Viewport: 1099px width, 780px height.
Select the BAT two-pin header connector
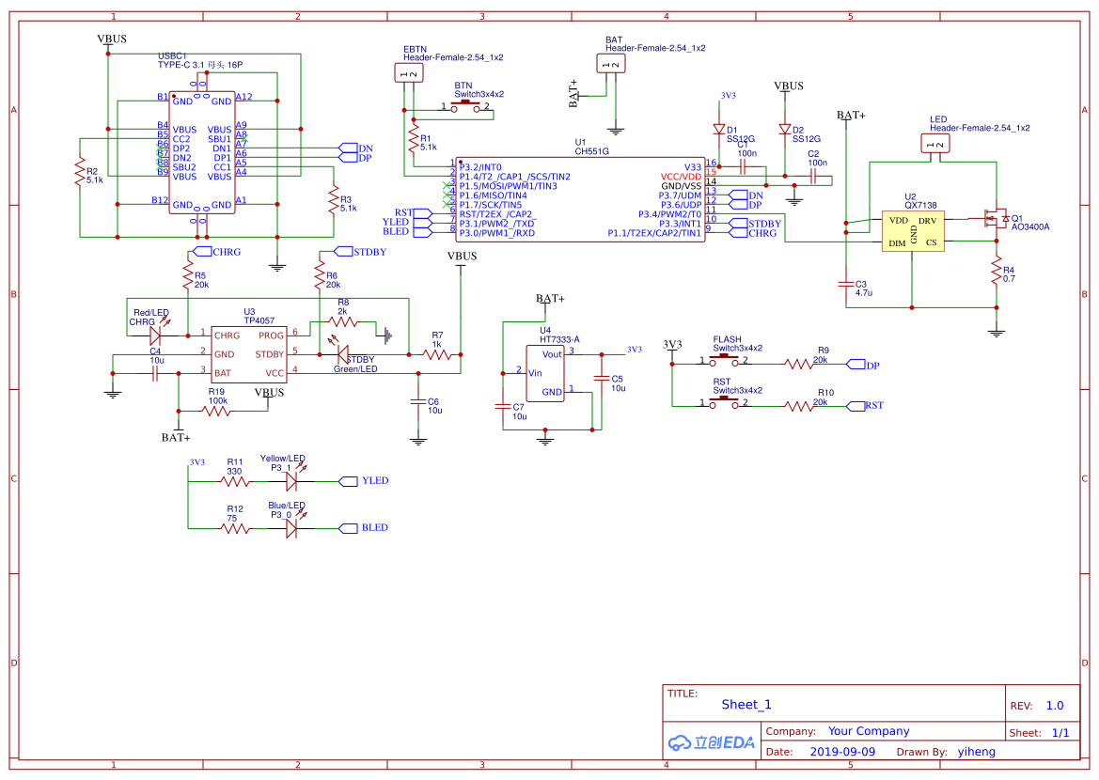tap(610, 64)
